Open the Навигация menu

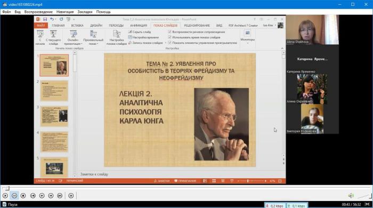(x=65, y=12)
